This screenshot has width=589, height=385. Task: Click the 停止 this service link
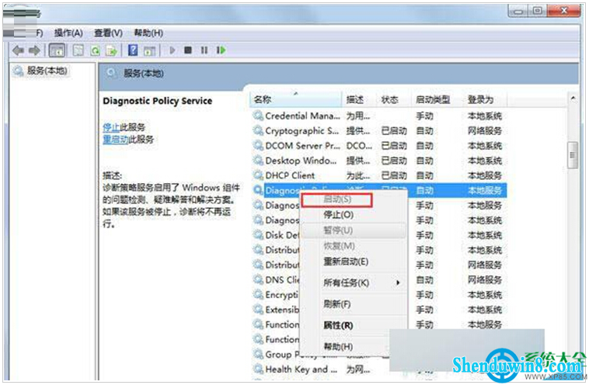point(111,127)
